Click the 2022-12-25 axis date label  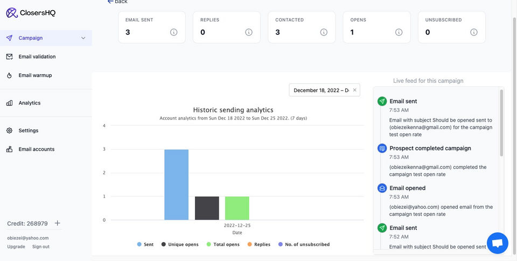tap(237, 225)
